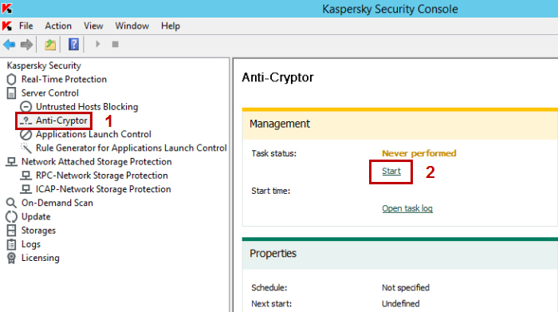This screenshot has width=558, height=312.
Task: Select Anti-Cryptor in the tree
Action: pyautogui.click(x=61, y=120)
